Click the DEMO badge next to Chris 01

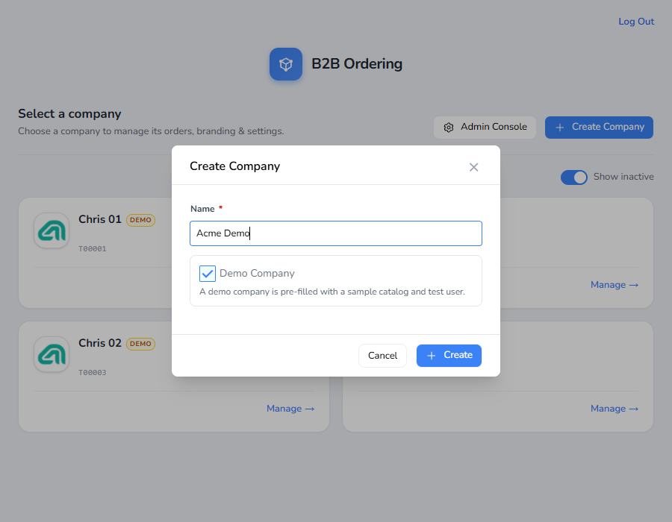(x=140, y=220)
